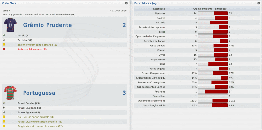This screenshot has height=130, width=262.
Task: Click the goal ball icon beside Kássio
Action: [x=4, y=35]
